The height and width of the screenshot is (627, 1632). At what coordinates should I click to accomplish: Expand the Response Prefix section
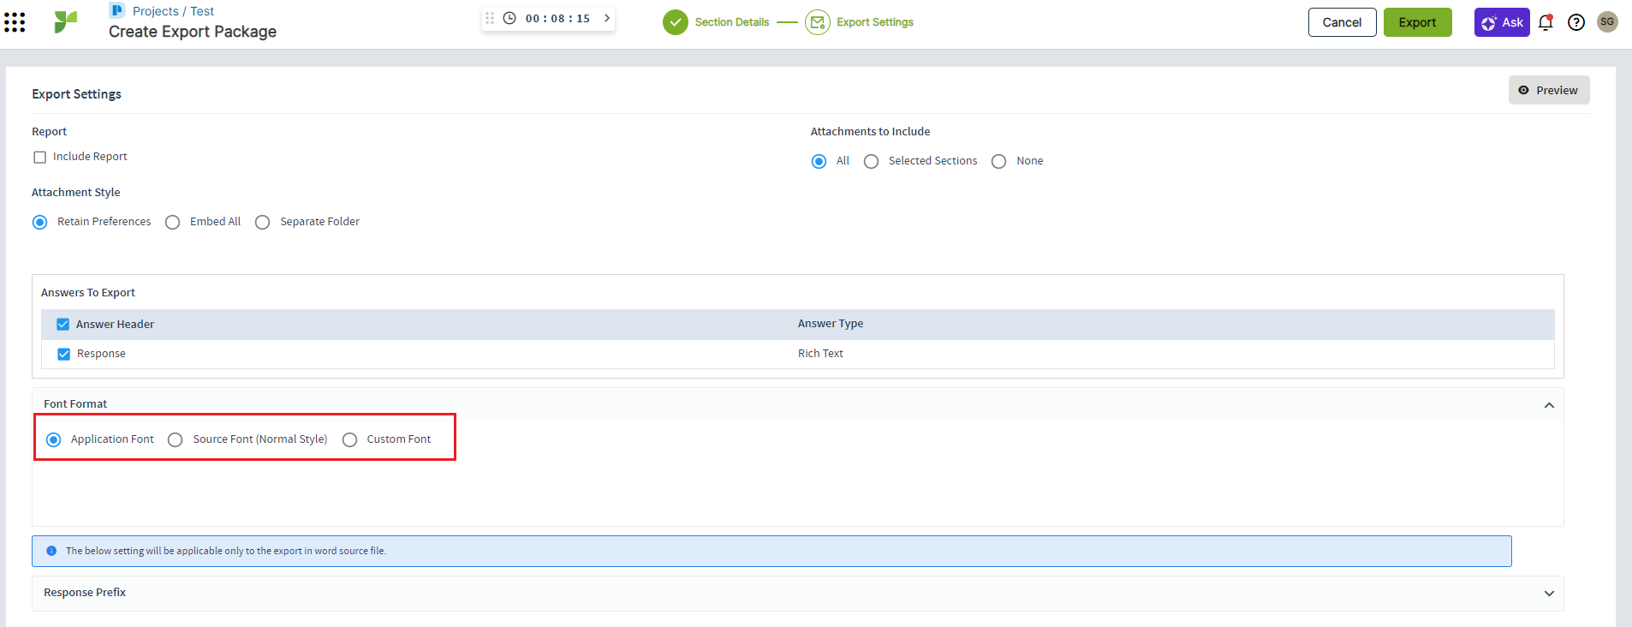click(x=1549, y=594)
